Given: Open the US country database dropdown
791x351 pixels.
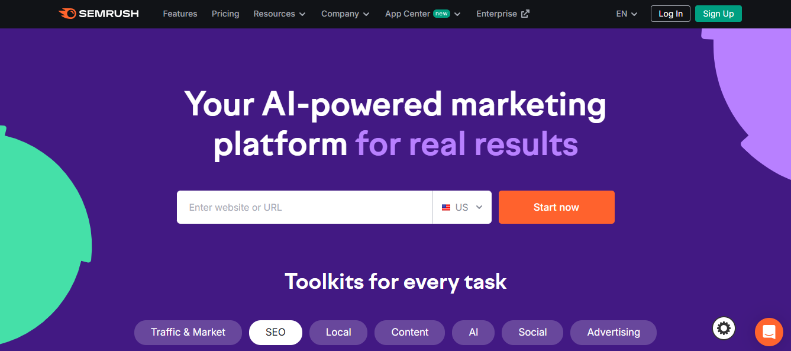Looking at the screenshot, I should tap(462, 208).
